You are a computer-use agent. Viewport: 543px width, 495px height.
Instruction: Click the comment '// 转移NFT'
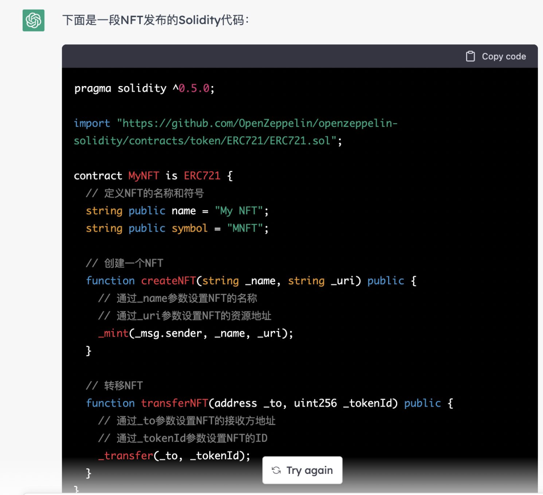[114, 385]
